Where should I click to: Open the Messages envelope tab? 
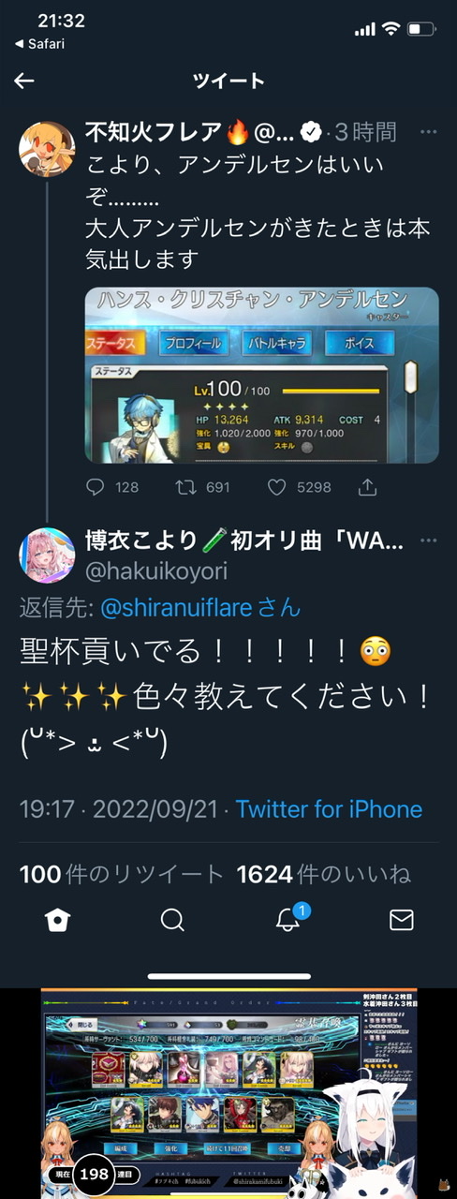(x=401, y=920)
